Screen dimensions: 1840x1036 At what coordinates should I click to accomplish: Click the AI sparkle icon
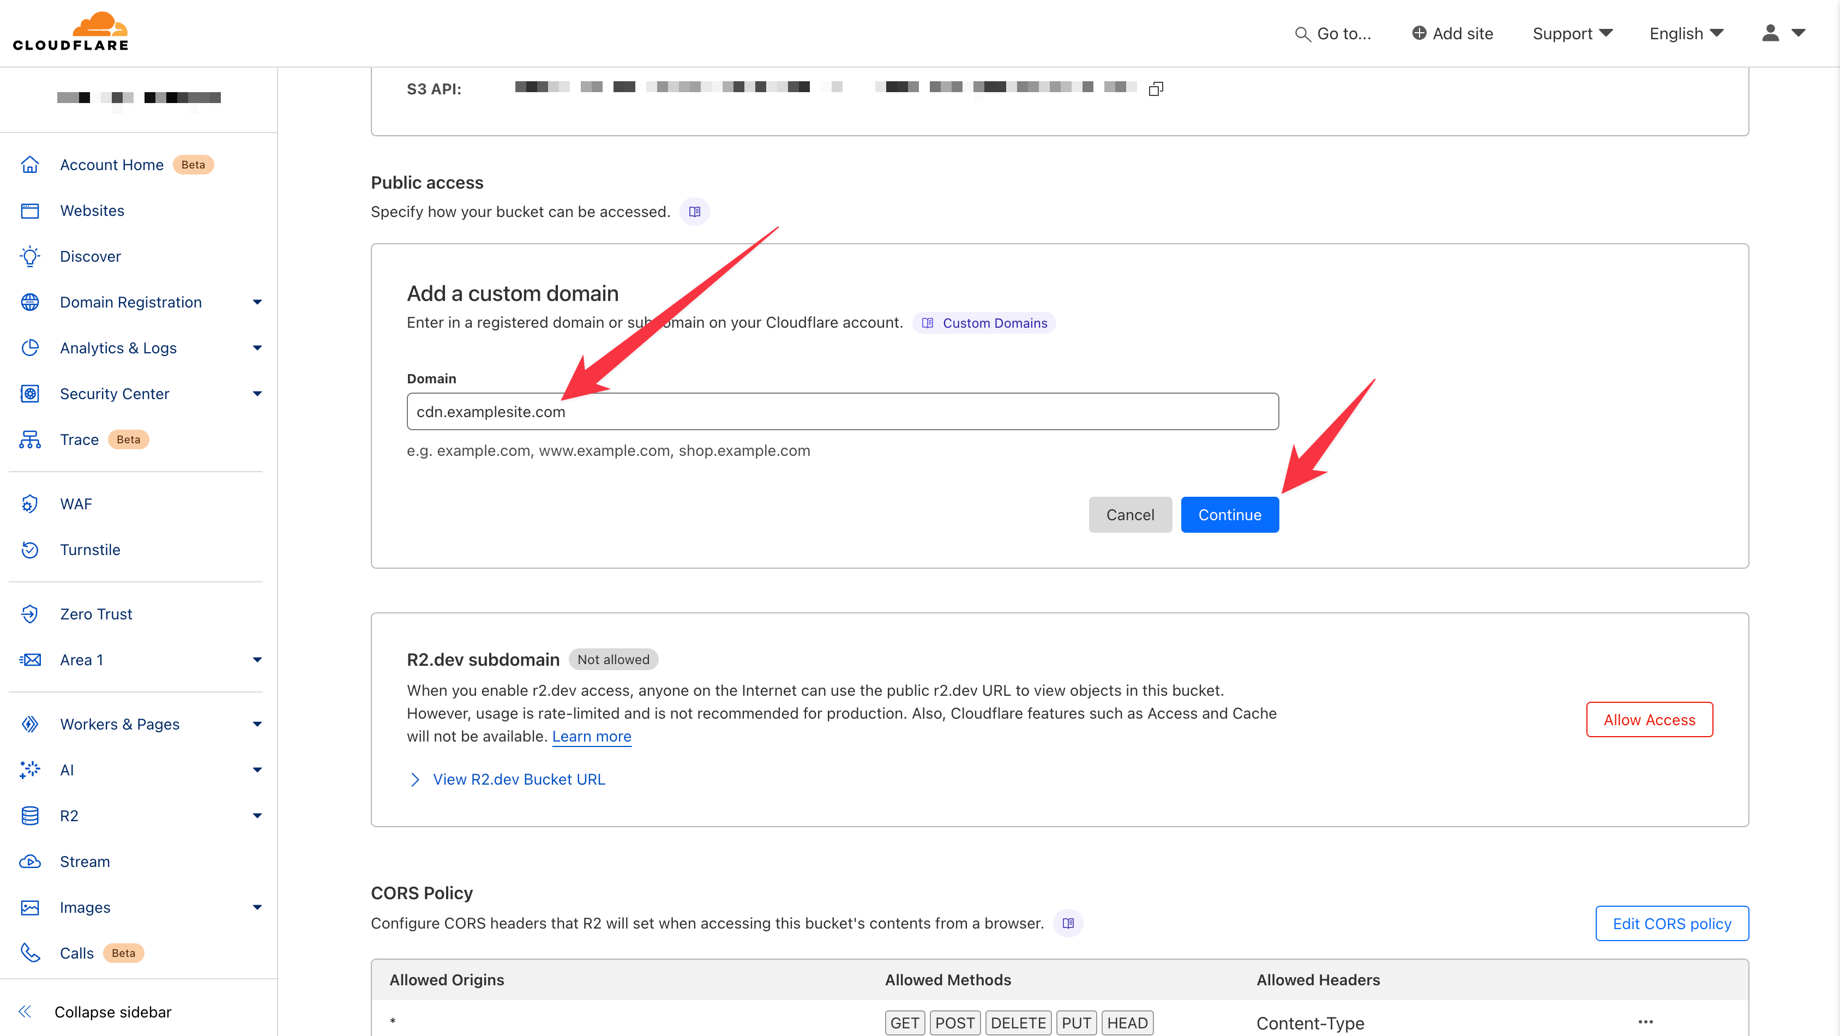30,770
